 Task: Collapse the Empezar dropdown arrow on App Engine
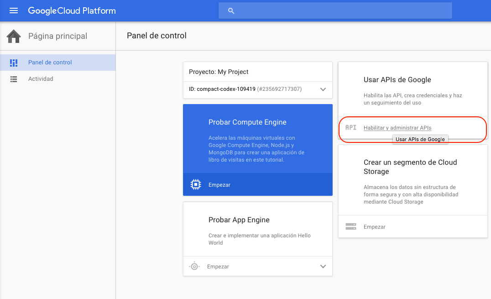pyautogui.click(x=323, y=266)
